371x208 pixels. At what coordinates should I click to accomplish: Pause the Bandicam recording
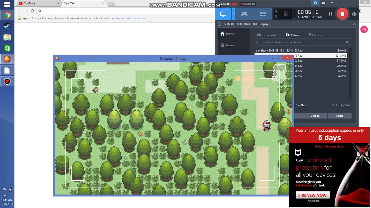pos(330,14)
